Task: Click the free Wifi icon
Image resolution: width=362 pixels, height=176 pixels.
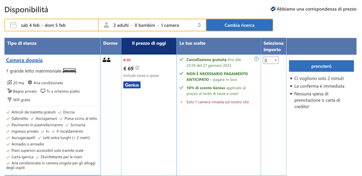Action: pos(9,100)
